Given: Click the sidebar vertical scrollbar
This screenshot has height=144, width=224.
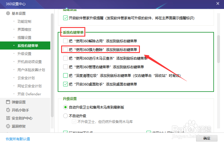Looking at the screenshot, I should coord(52,65).
